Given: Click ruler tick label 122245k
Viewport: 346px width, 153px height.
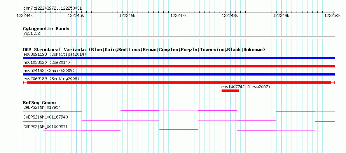Looking at the screenshot, I should tap(76, 15).
